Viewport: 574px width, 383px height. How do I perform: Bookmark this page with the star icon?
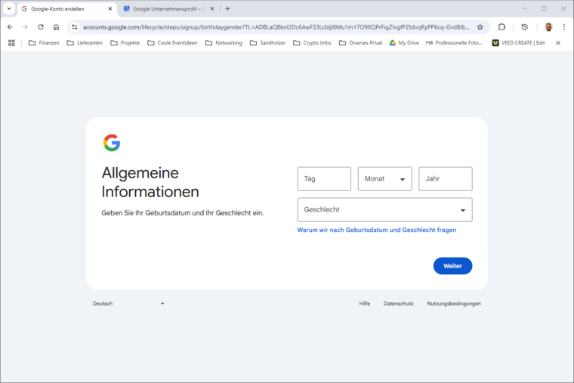click(x=480, y=26)
